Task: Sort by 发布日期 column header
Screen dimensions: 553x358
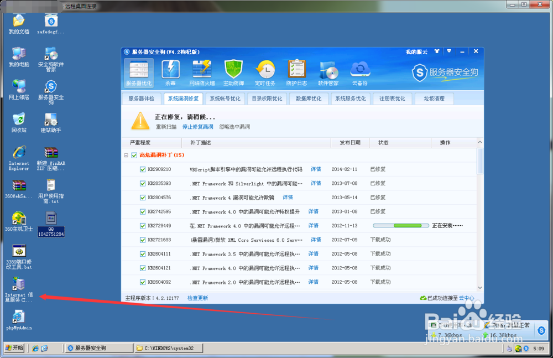Action: tap(350, 143)
